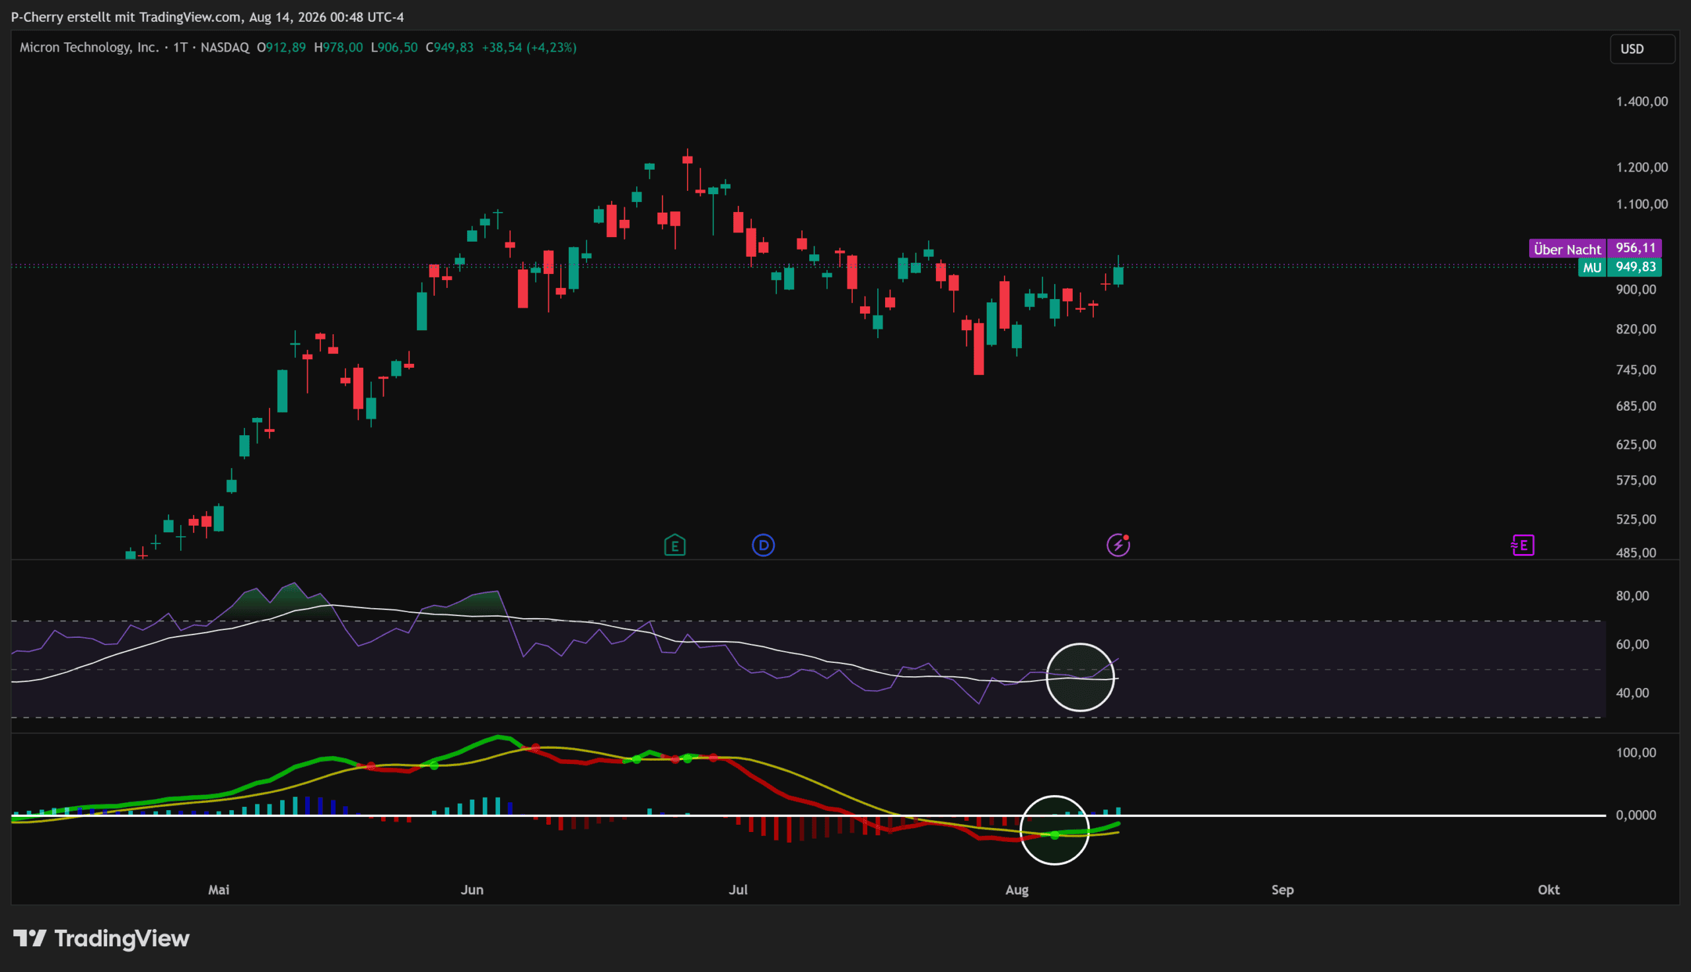Open the past earnings marker icon
The width and height of the screenshot is (1691, 972).
675,545
